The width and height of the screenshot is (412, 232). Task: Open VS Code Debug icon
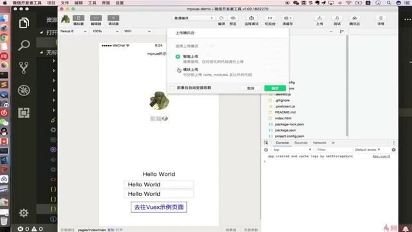24,90
